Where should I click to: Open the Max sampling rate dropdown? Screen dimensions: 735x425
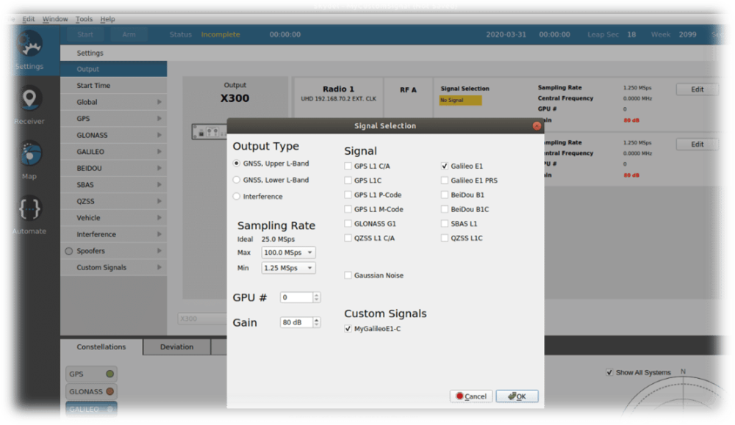[288, 252]
